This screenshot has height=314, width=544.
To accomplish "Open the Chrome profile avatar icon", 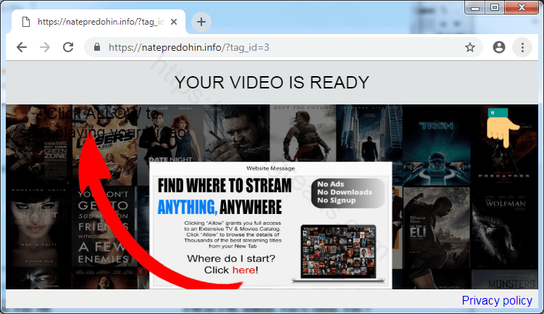I will (x=498, y=48).
